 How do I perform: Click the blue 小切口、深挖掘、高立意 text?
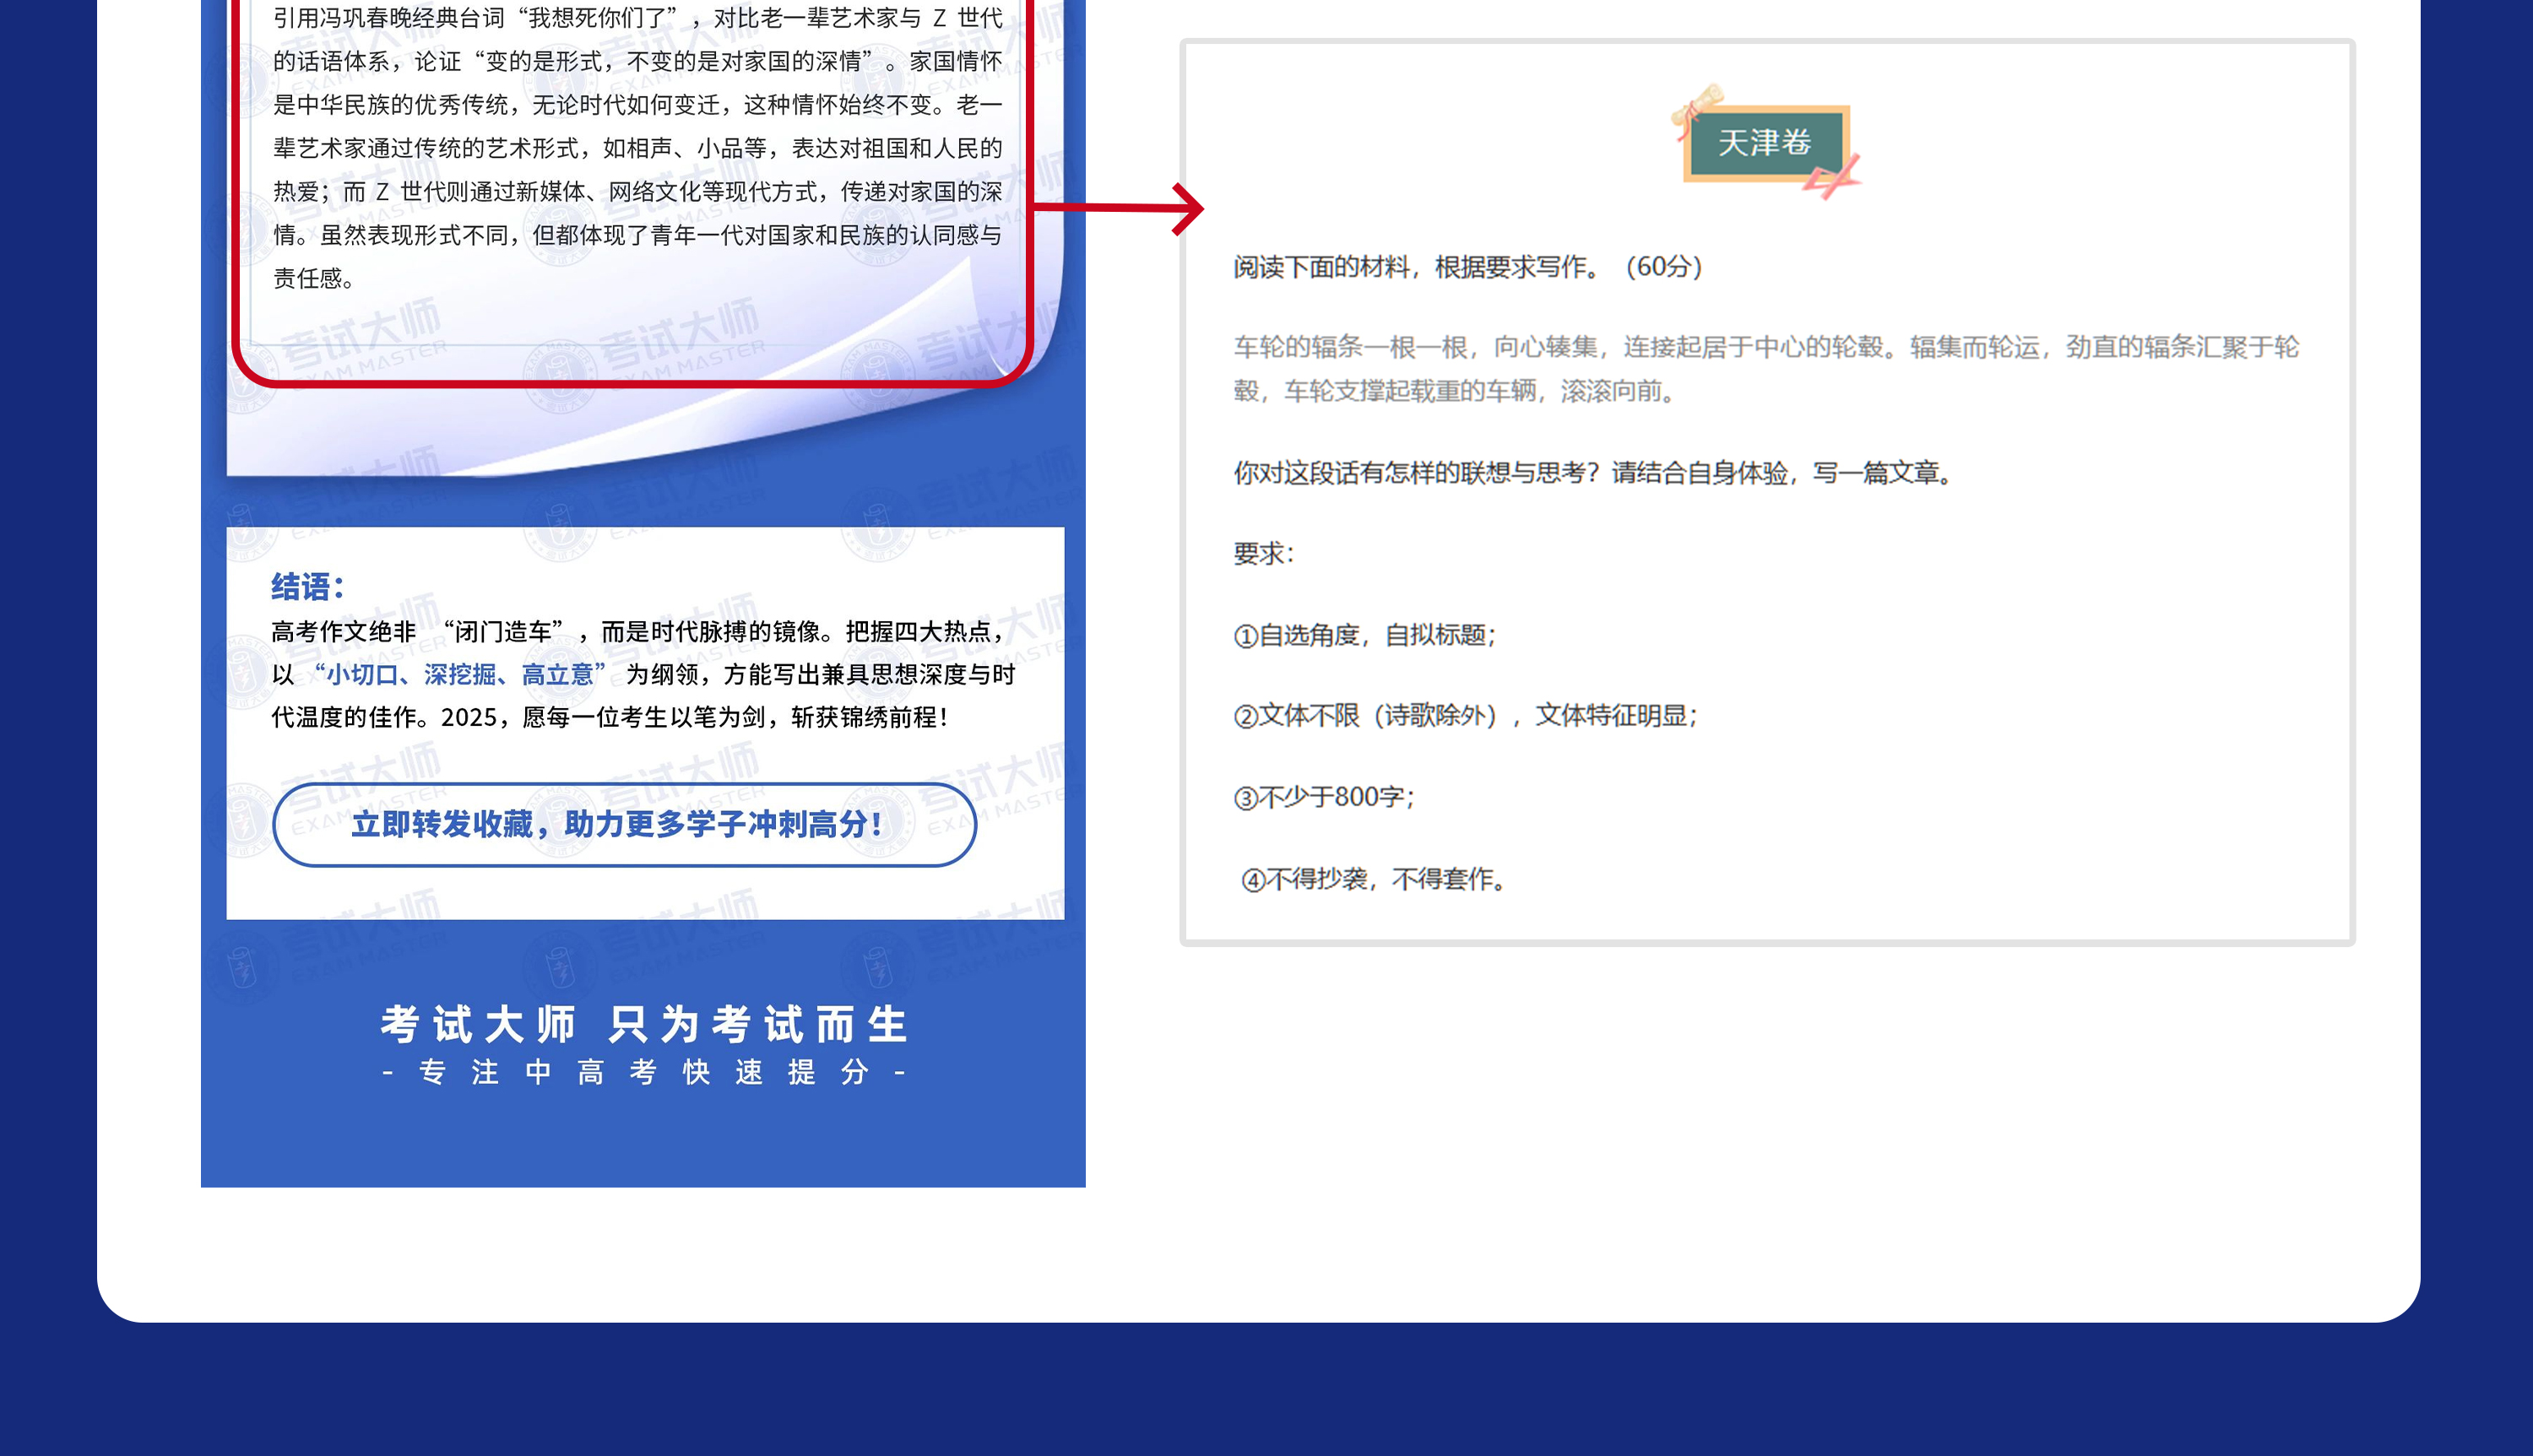click(459, 675)
